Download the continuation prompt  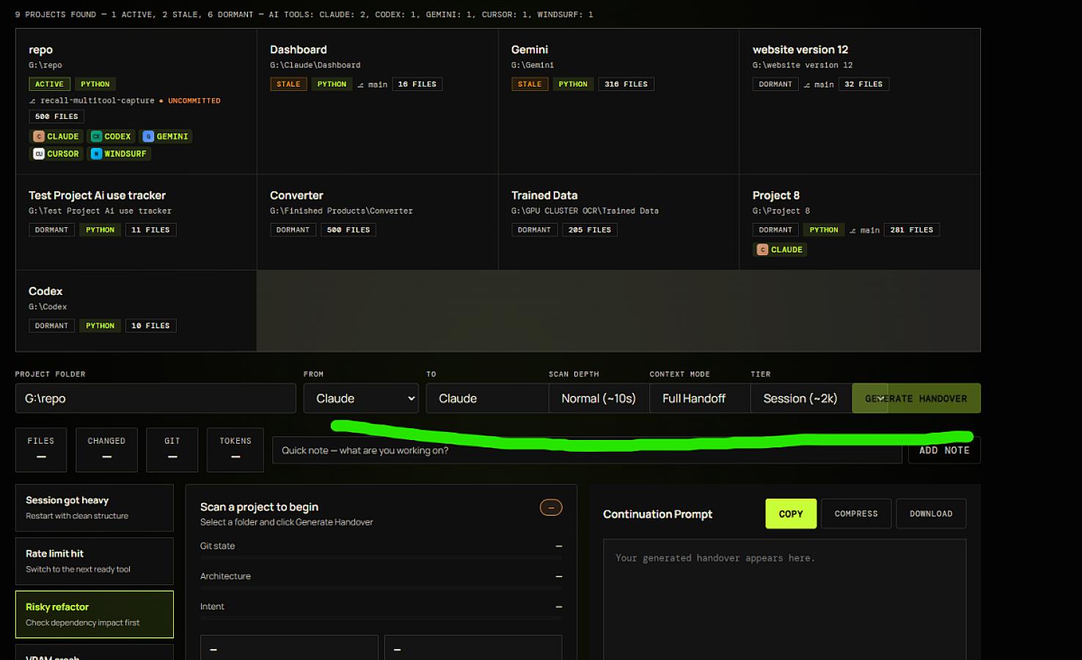click(x=931, y=514)
